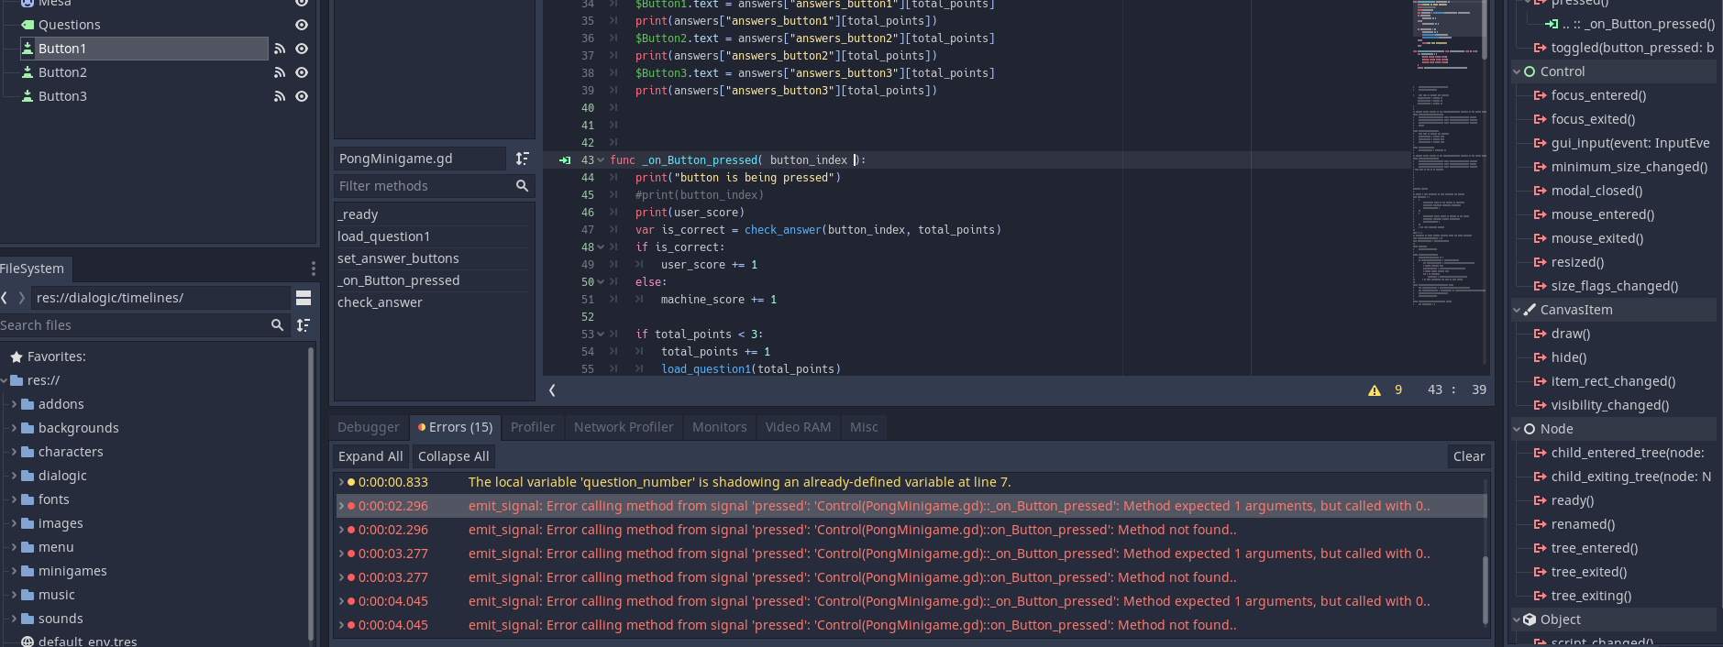Toggle visibility of Questions node

[x=302, y=25]
